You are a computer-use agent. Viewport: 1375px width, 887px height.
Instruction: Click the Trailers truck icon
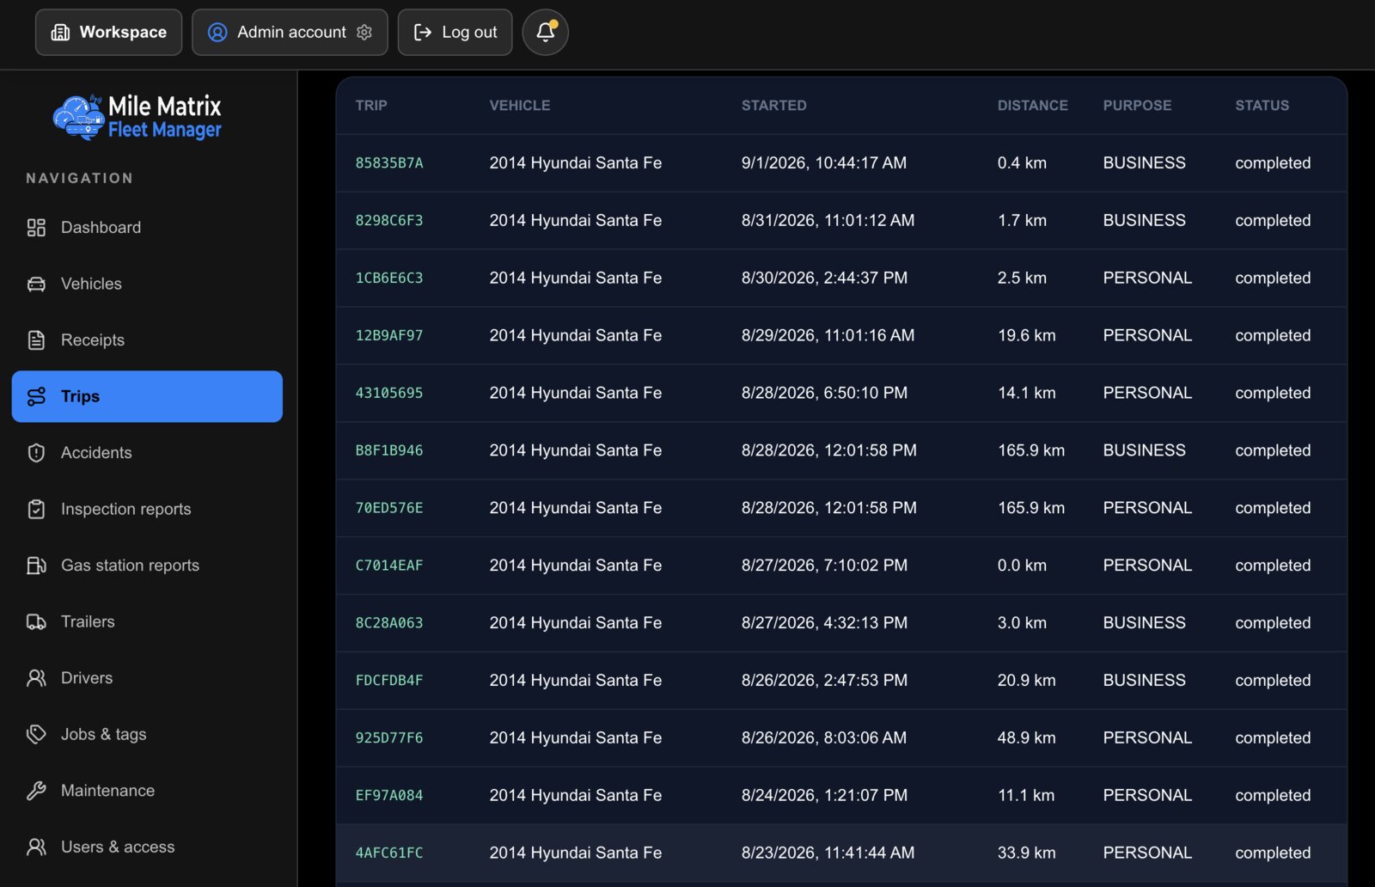(36, 621)
